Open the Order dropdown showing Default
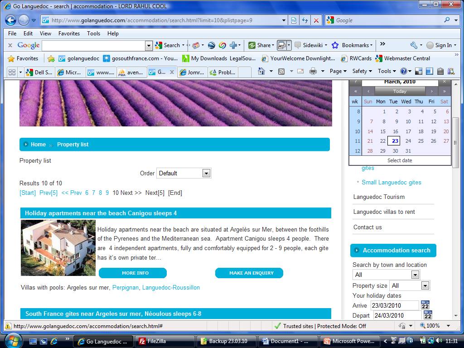Screen dimensions: 464x348 point(184,173)
